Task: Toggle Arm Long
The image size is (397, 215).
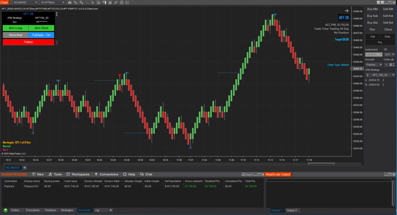Action: click(x=16, y=28)
